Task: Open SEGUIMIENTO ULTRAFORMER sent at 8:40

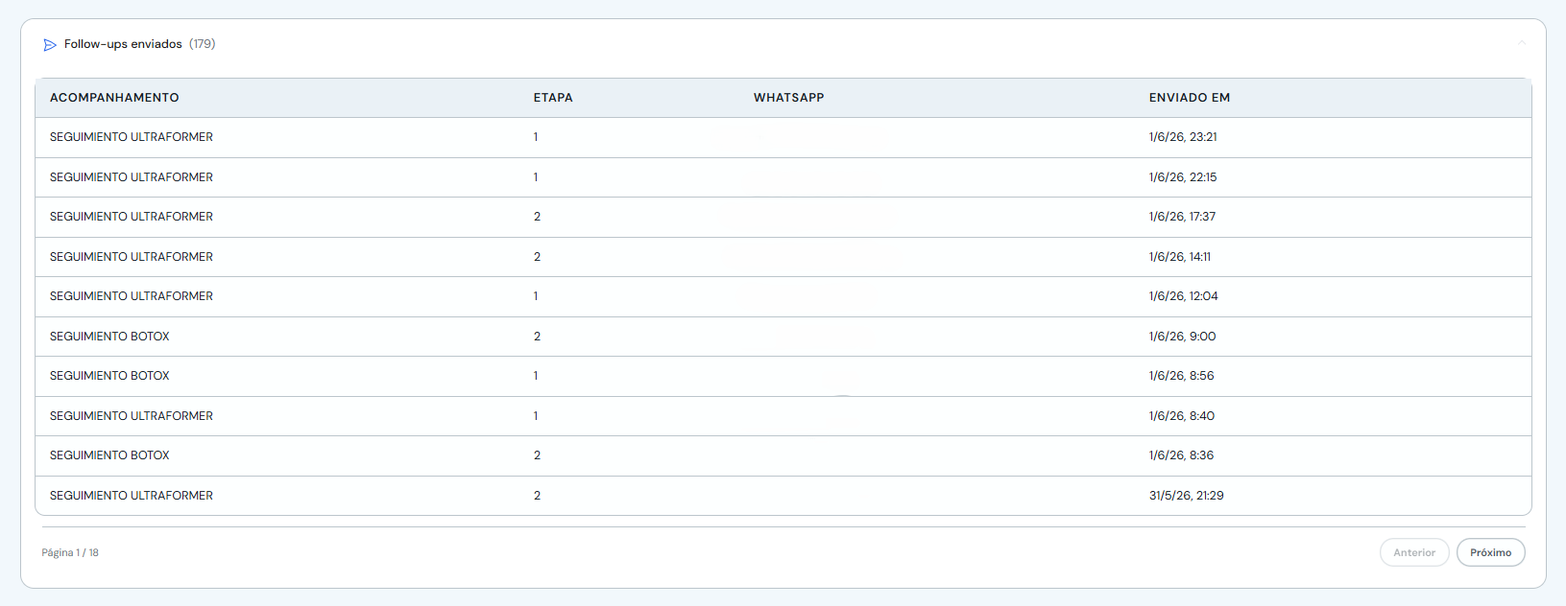Action: (x=132, y=416)
